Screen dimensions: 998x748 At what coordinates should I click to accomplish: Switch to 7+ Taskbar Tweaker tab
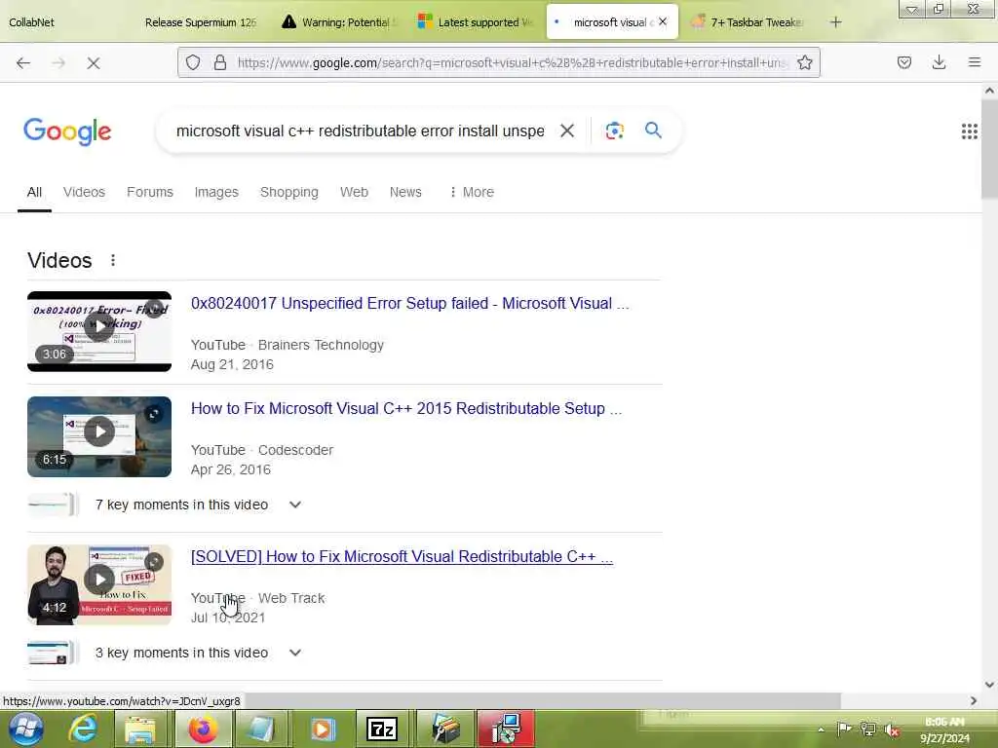click(749, 22)
